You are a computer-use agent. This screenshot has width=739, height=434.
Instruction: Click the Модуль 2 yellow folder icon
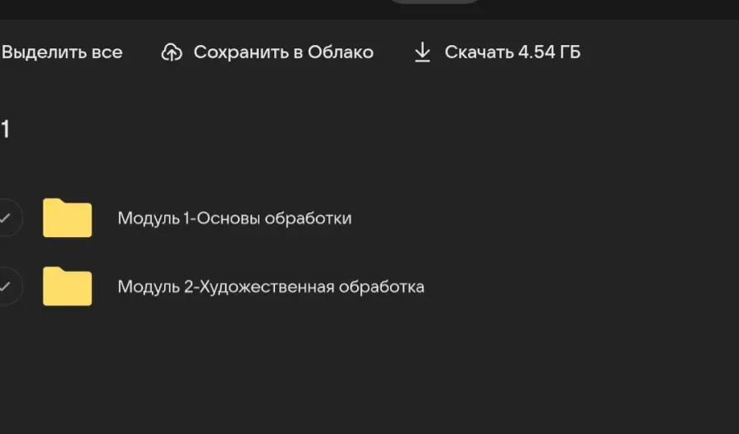67,286
